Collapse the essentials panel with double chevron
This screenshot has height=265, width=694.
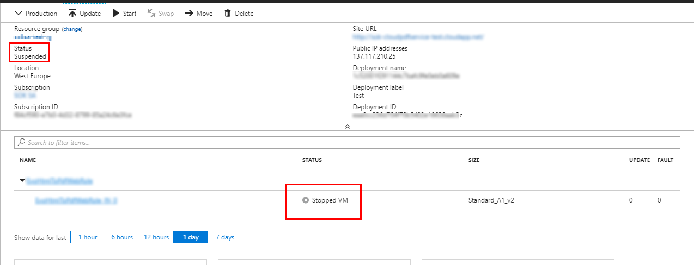click(347, 127)
